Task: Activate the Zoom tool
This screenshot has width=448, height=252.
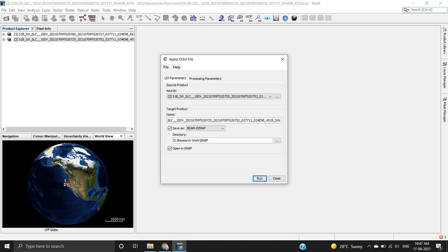Action: point(120,18)
